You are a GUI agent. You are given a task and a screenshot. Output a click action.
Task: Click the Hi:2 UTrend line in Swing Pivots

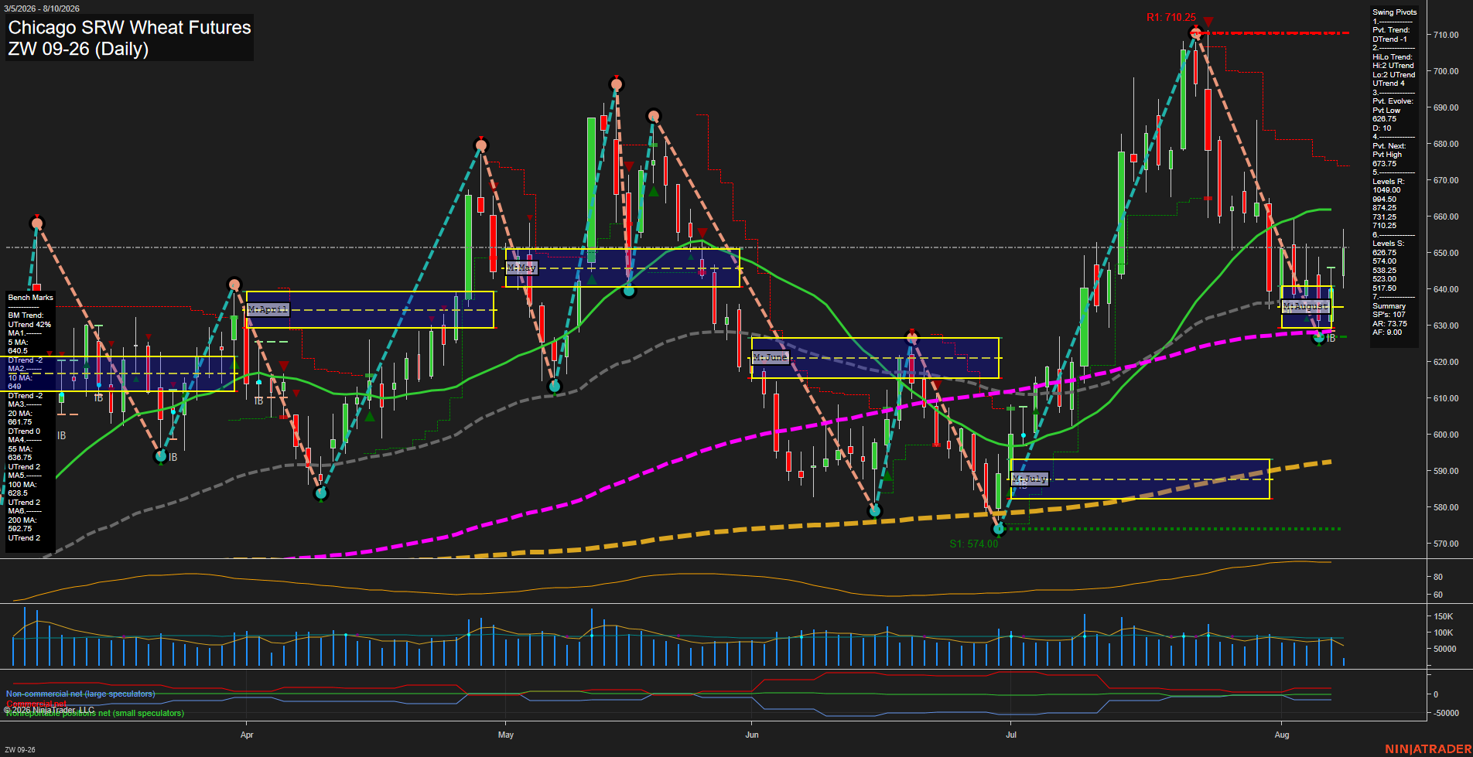pyautogui.click(x=1393, y=66)
